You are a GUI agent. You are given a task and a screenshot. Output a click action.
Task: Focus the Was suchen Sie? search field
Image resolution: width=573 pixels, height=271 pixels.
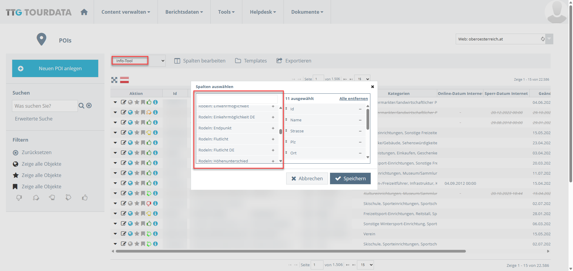click(x=45, y=106)
